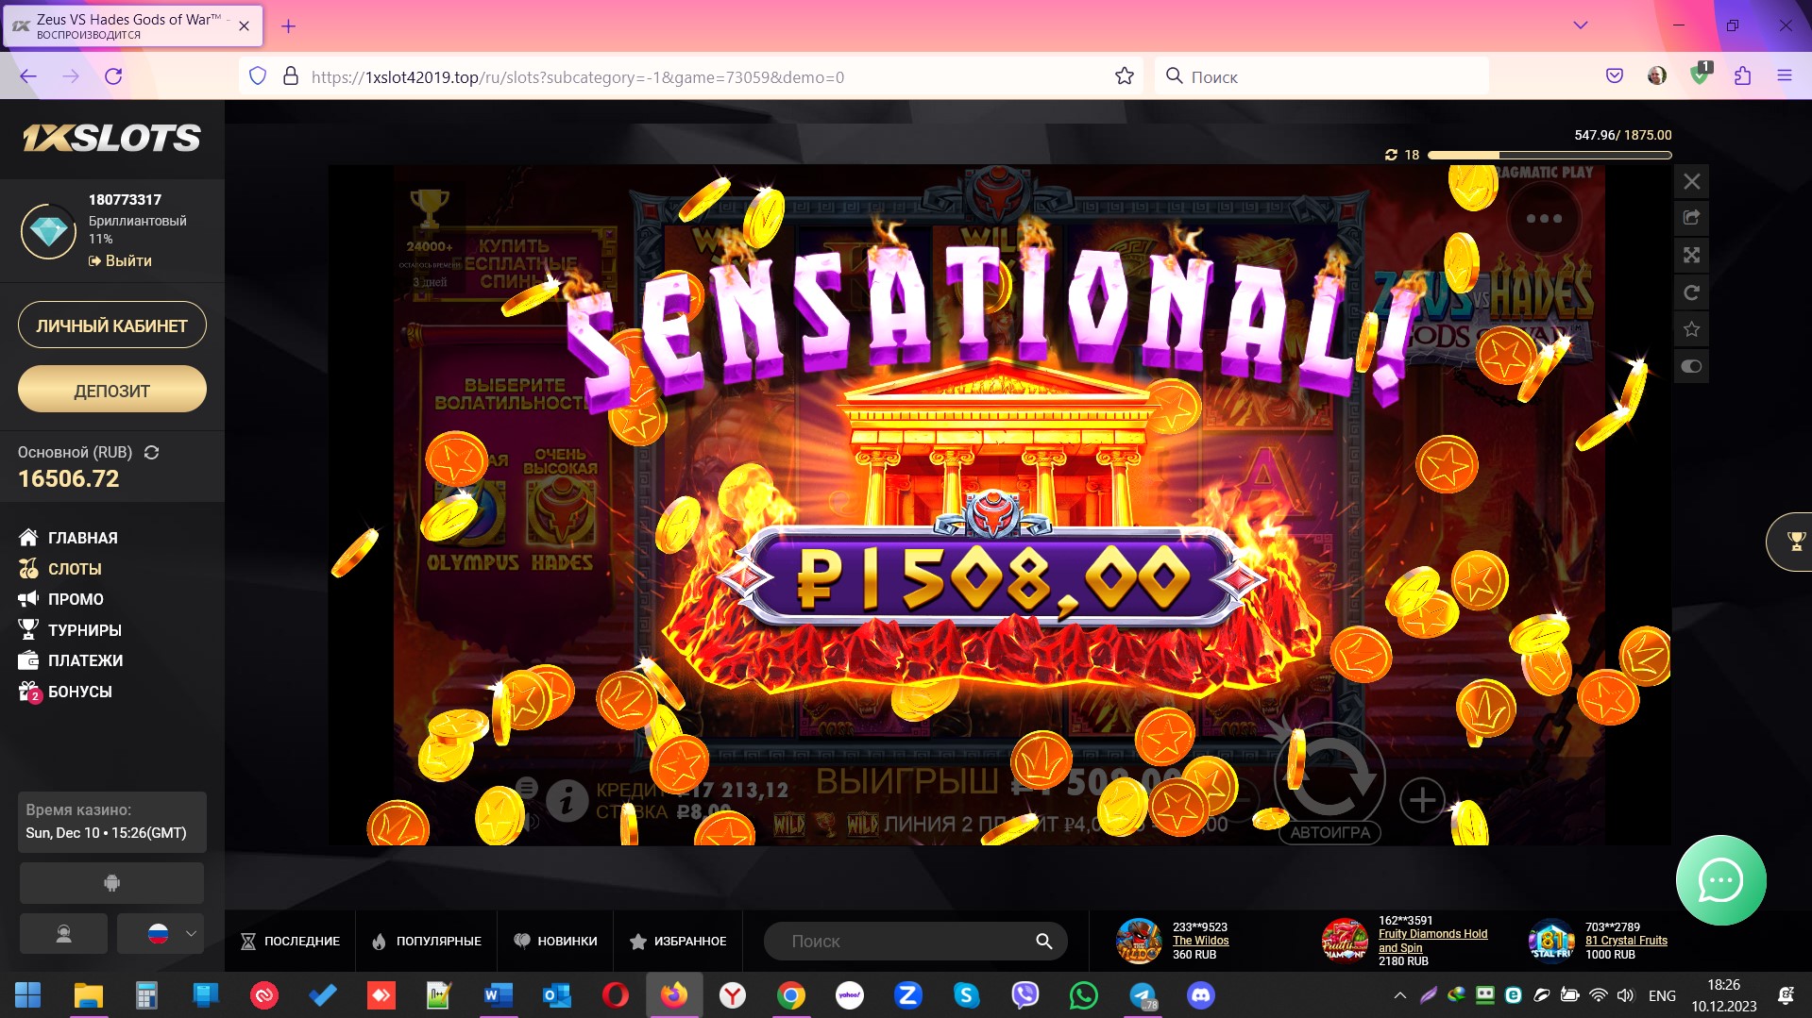
Task: Add game to favorites with star icon
Action: [x=1691, y=329]
